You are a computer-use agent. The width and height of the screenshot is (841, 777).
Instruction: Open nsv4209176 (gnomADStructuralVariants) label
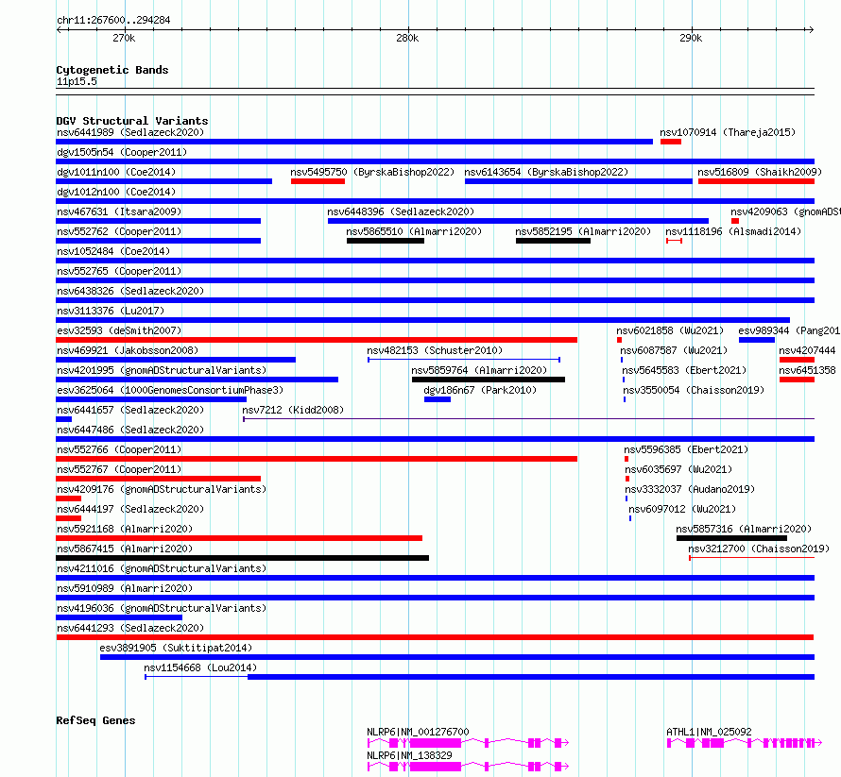(162, 489)
